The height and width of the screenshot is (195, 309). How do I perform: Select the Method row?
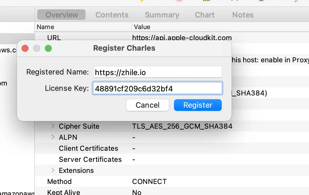point(59,182)
